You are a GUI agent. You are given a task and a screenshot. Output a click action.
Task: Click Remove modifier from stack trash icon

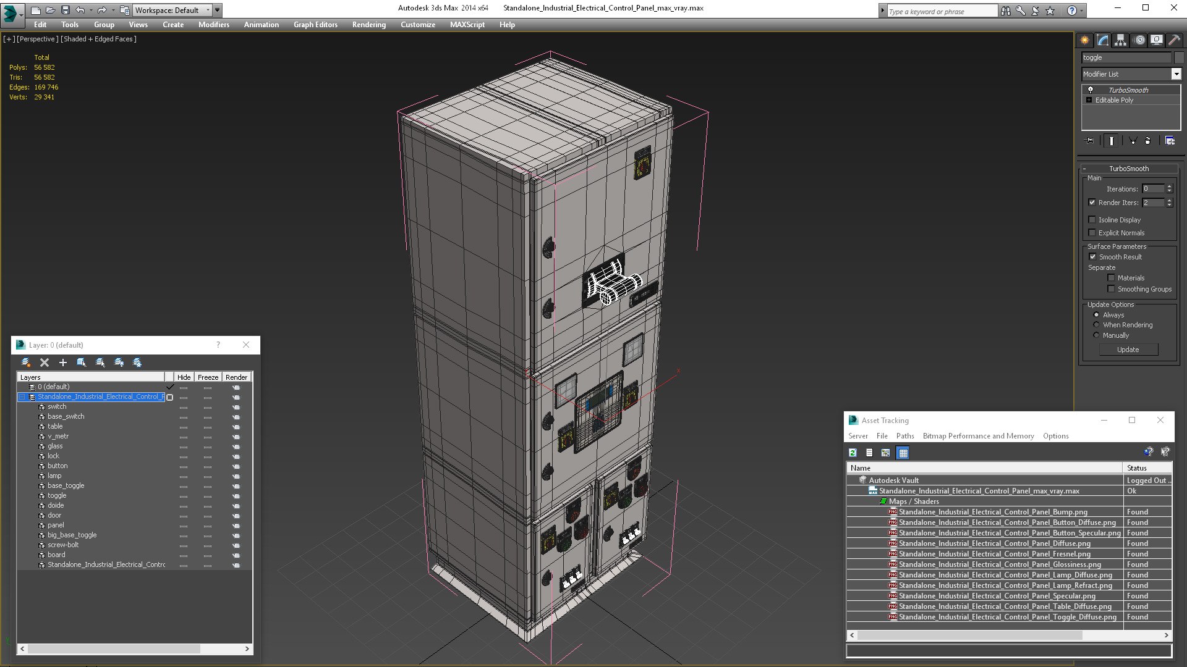(x=1147, y=141)
